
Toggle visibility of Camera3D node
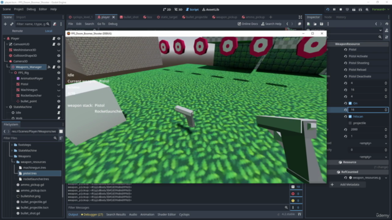point(59,61)
